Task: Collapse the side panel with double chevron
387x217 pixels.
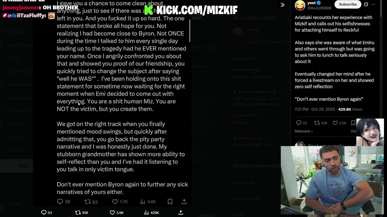Action: (282, 5)
